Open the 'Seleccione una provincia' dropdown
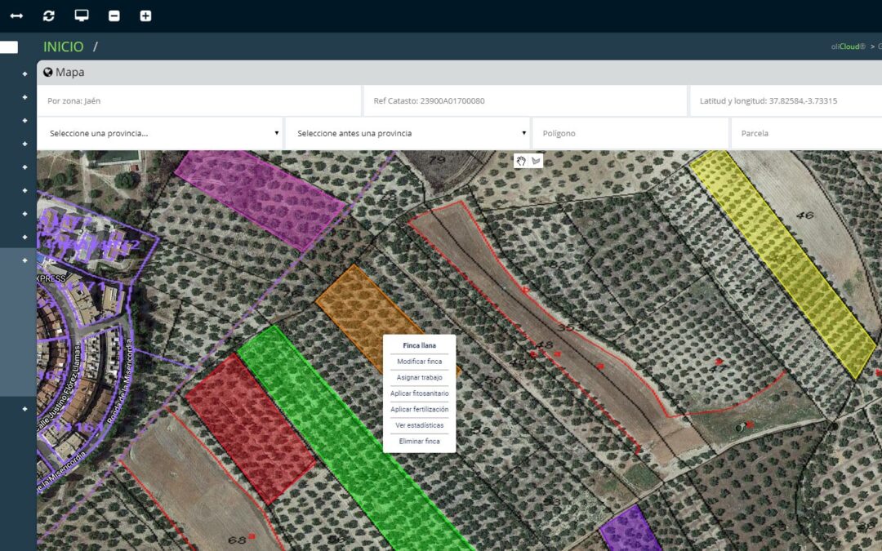 [159, 133]
